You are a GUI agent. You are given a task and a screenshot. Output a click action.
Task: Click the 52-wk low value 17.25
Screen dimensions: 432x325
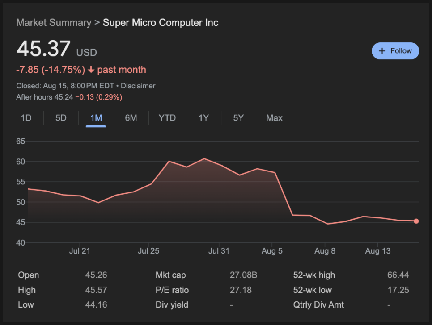[398, 290]
